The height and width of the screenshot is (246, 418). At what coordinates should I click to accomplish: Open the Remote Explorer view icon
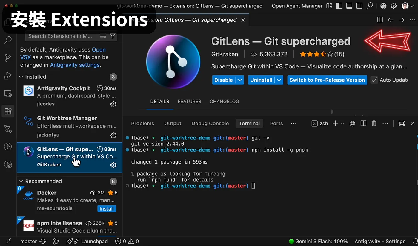tap(8, 94)
